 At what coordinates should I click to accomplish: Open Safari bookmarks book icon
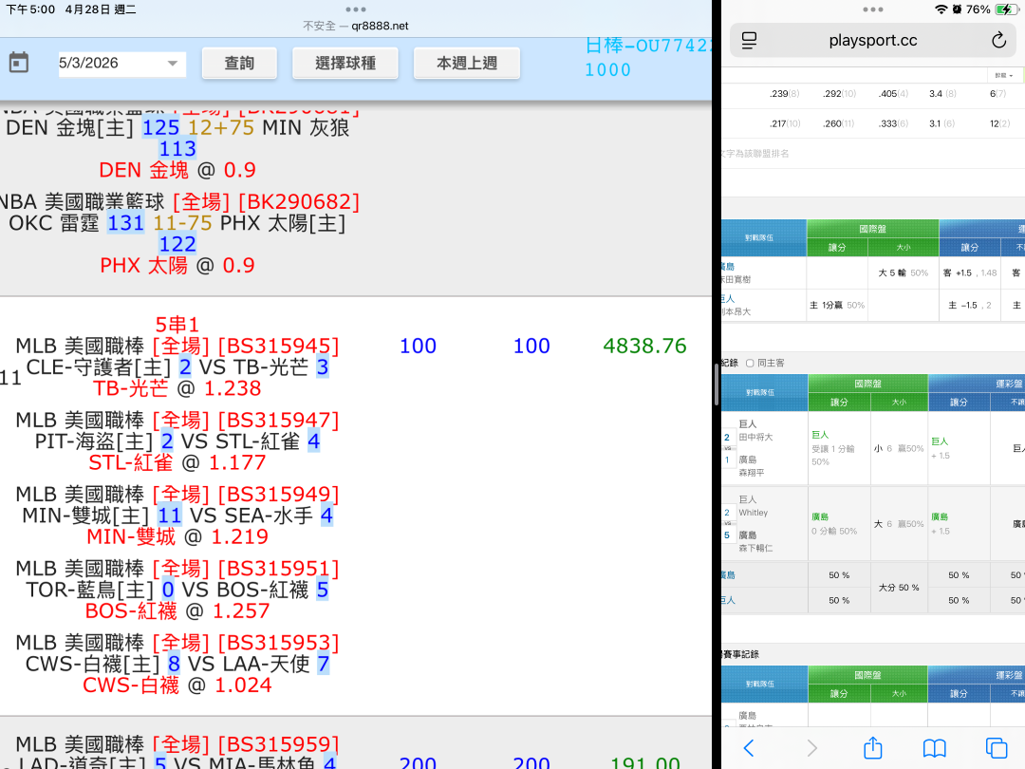[x=934, y=747]
